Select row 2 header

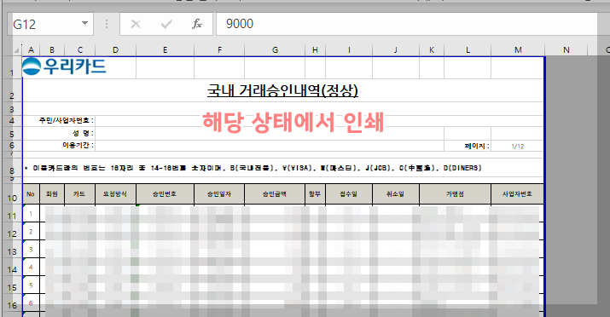[12, 90]
